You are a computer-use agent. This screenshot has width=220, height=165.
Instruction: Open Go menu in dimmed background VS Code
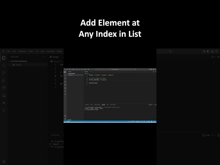click(x=37, y=51)
